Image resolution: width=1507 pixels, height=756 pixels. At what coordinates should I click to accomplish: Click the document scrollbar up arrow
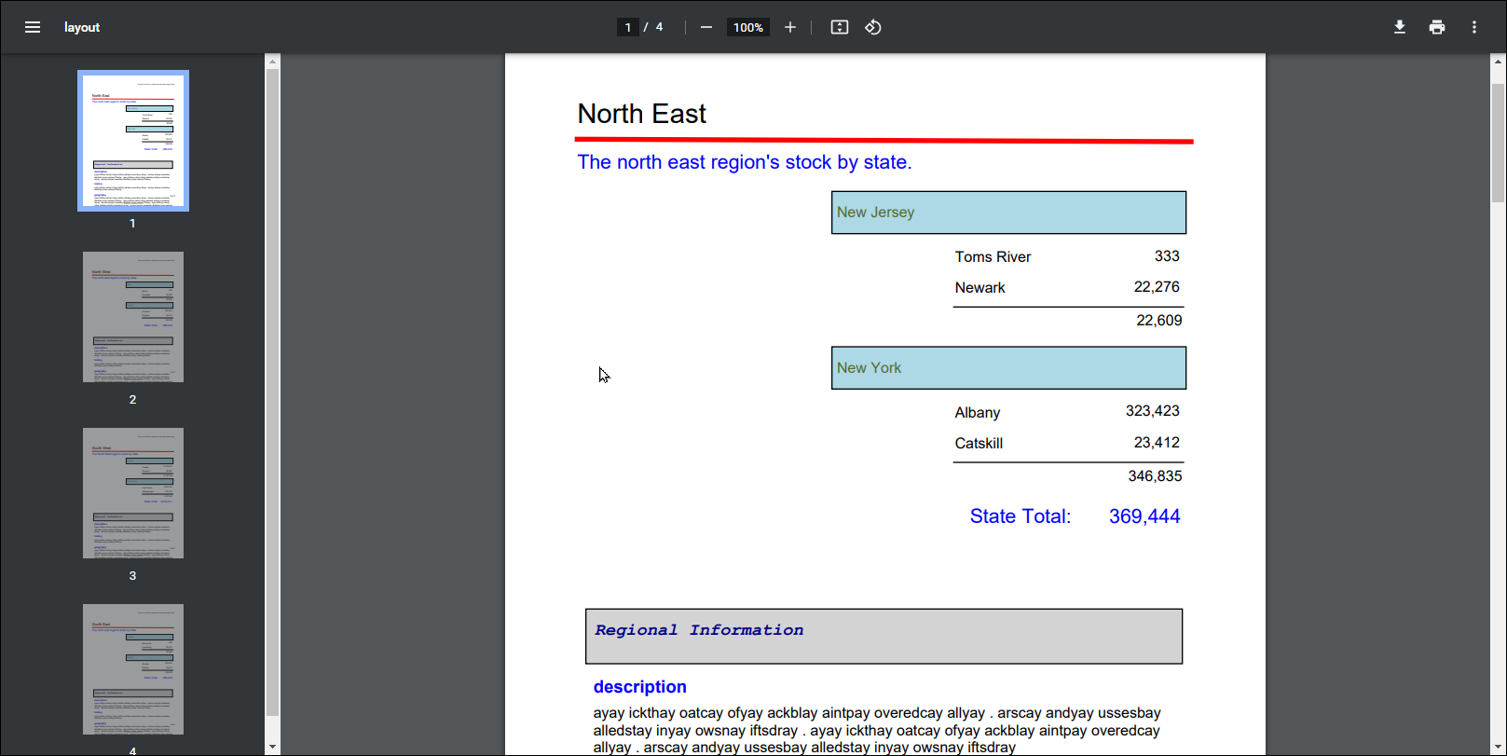[1499, 62]
